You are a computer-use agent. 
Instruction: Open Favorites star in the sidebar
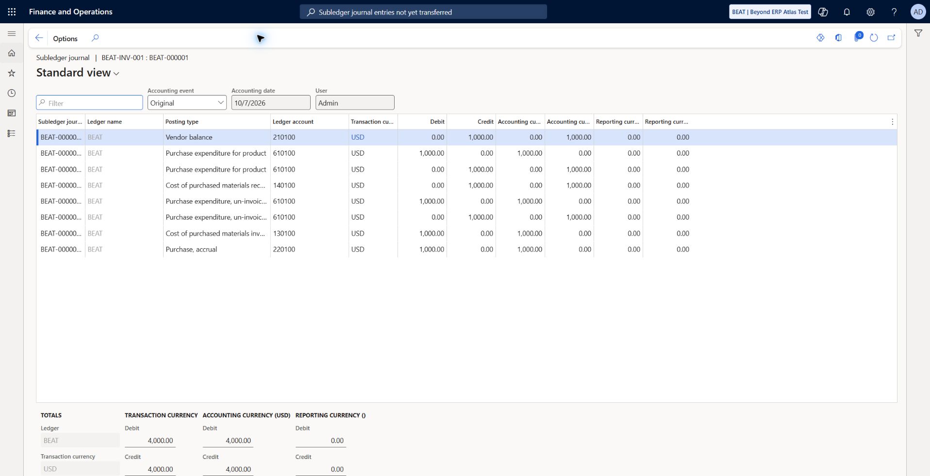(x=12, y=73)
